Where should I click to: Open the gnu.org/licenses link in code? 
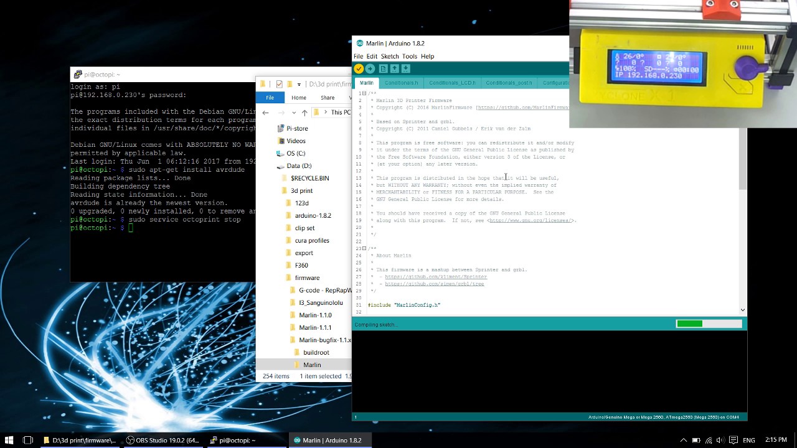point(531,220)
